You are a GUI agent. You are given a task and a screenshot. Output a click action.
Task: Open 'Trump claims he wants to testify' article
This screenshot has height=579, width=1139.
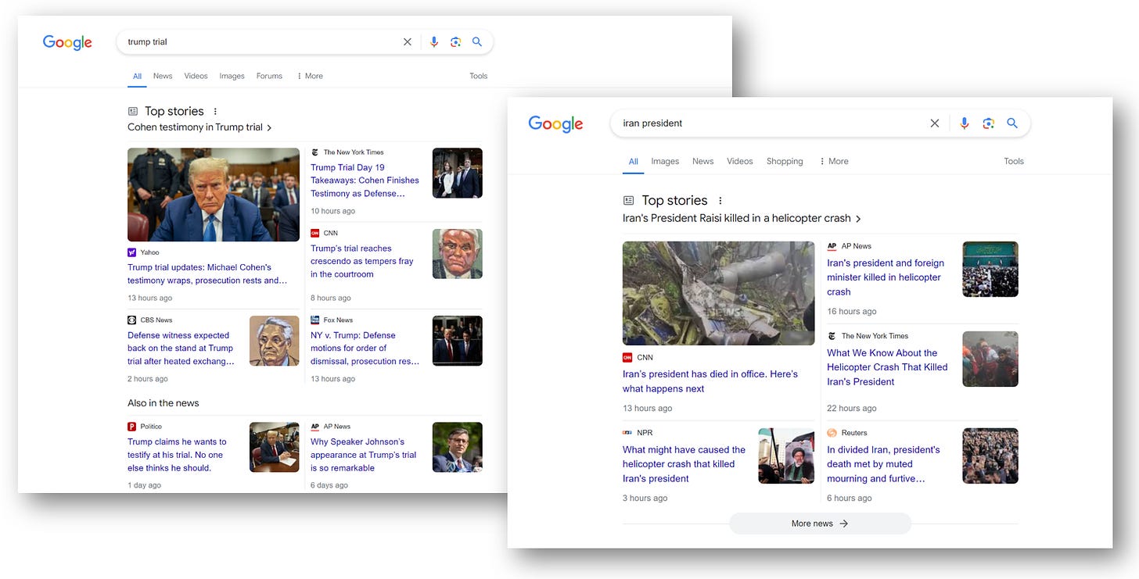(x=177, y=455)
